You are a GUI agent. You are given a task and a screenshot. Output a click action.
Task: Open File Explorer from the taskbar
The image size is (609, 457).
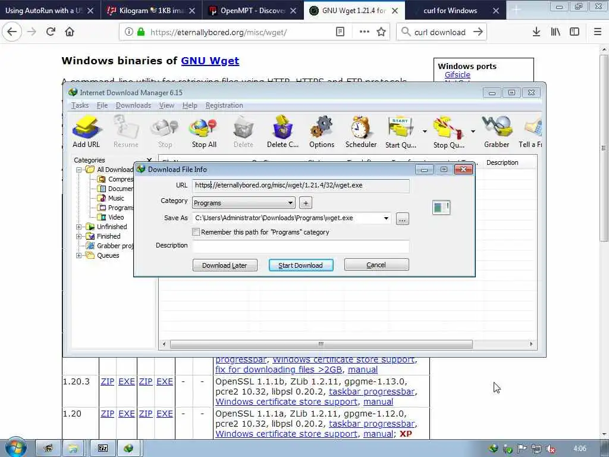coord(73,449)
